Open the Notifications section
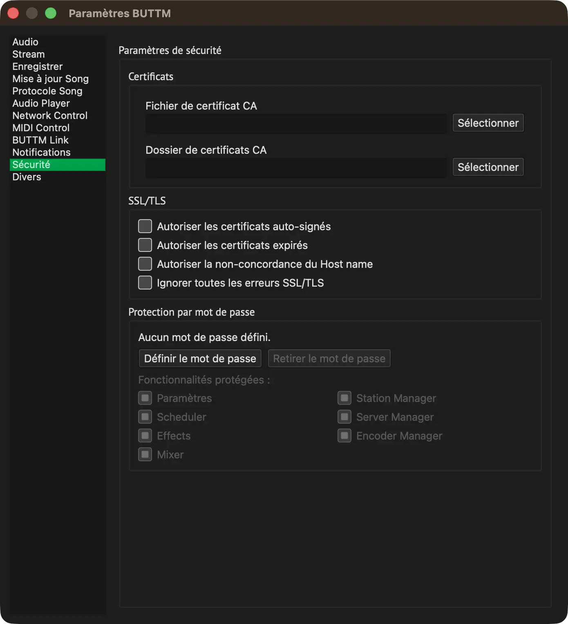568x624 pixels. coord(57,153)
